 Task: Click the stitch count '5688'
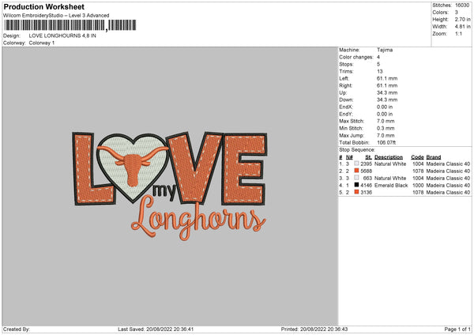pyautogui.click(x=366, y=171)
